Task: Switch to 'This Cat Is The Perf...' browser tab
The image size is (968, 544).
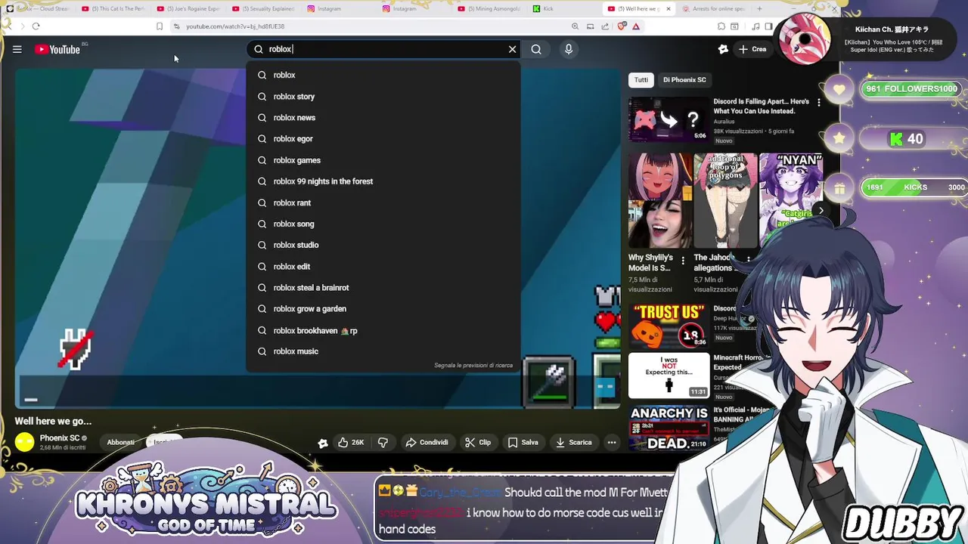Action: (x=113, y=8)
